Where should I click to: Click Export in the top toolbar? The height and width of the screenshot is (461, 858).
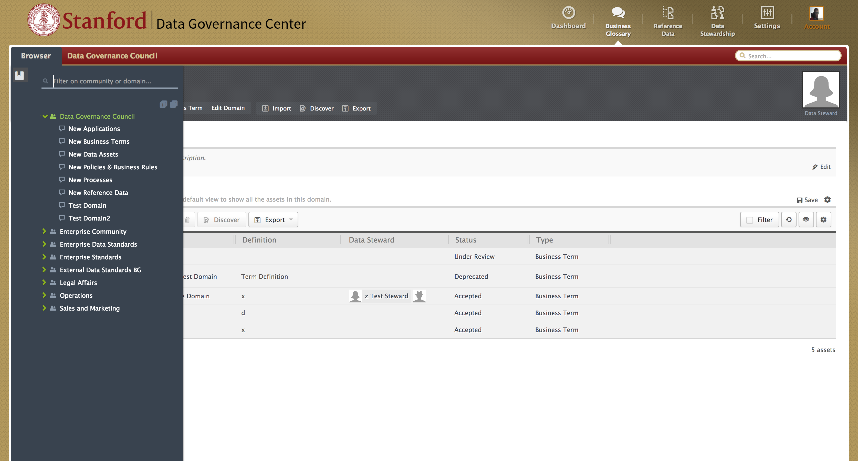pos(356,108)
